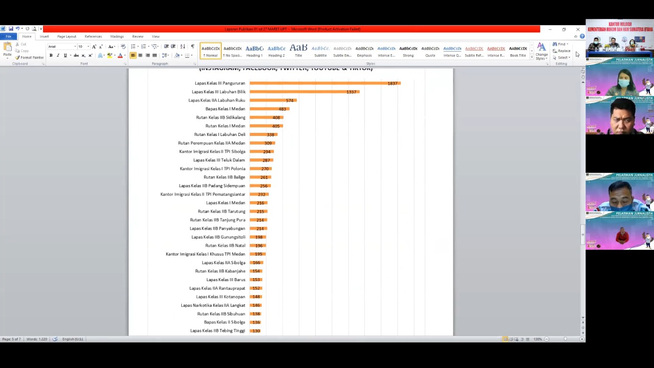Apply the yellow text highlight color
This screenshot has width=654, height=368.
[x=109, y=55]
